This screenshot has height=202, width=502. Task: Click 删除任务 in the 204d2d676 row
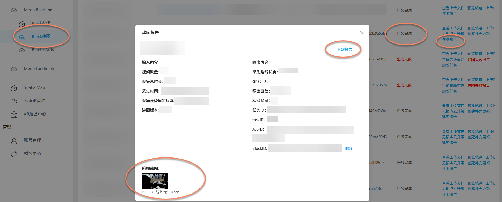click(x=449, y=91)
